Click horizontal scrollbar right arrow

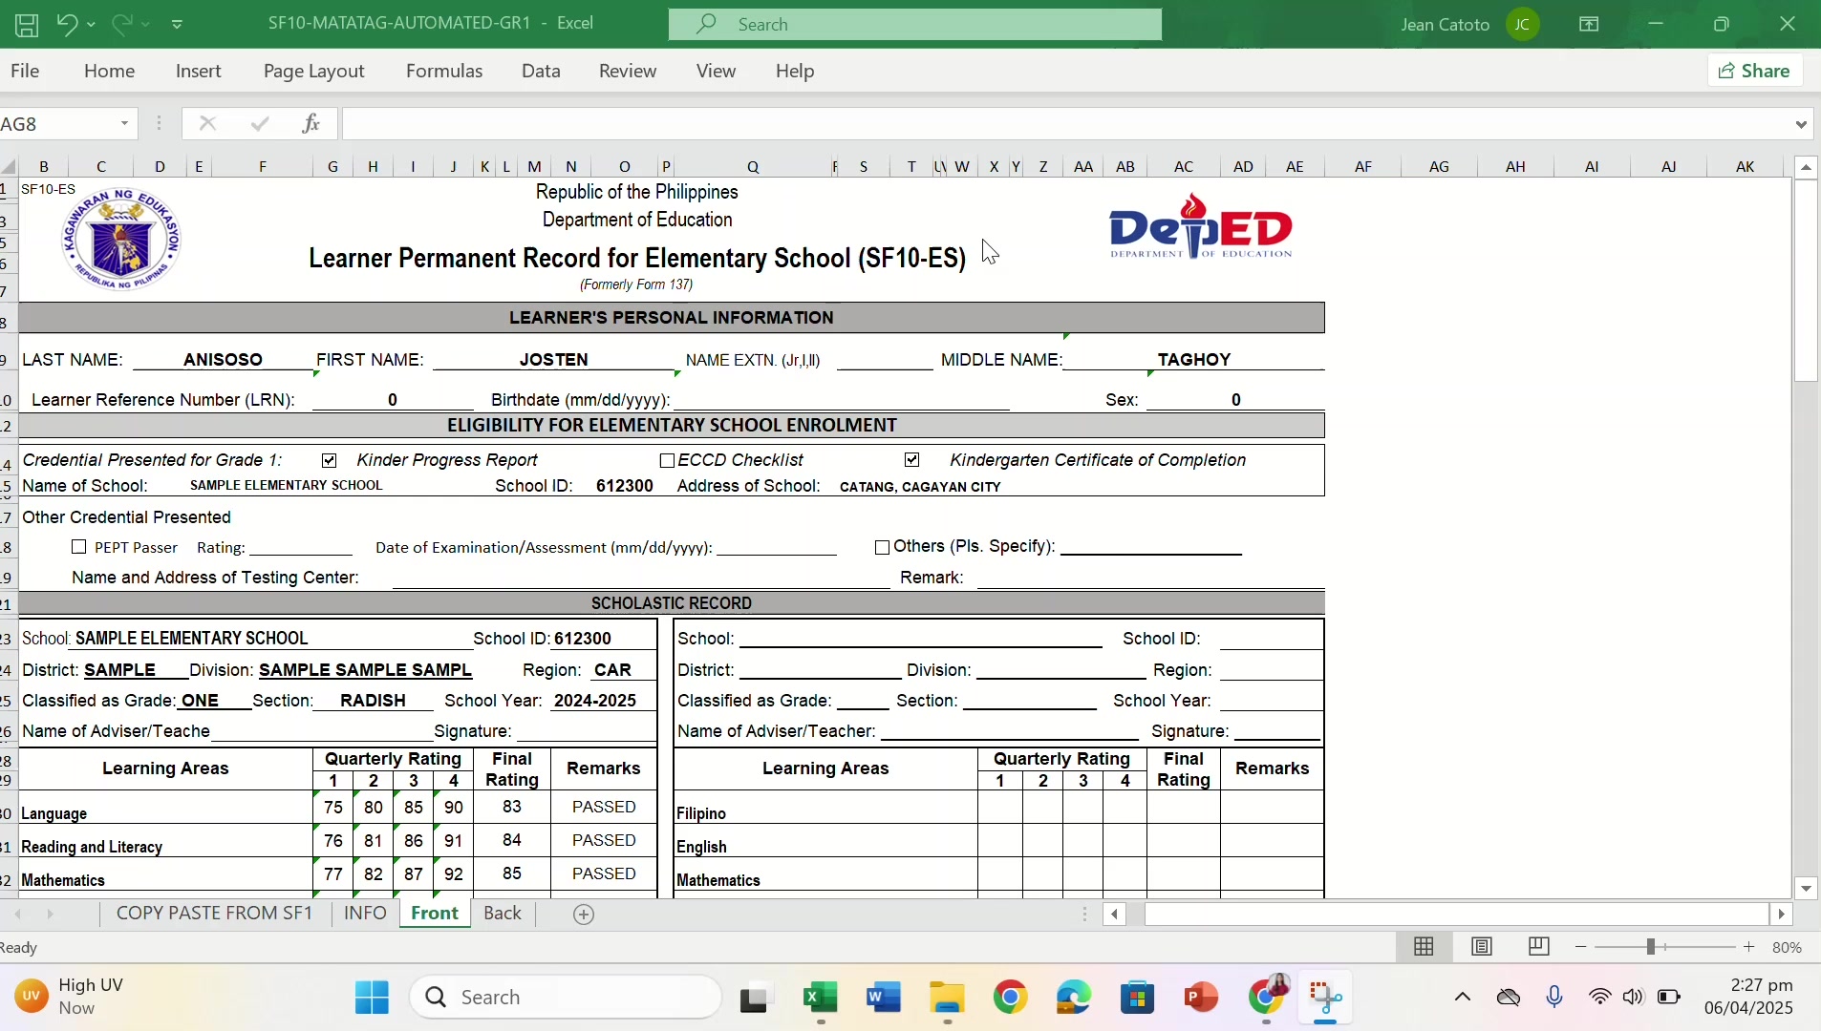point(1782,915)
